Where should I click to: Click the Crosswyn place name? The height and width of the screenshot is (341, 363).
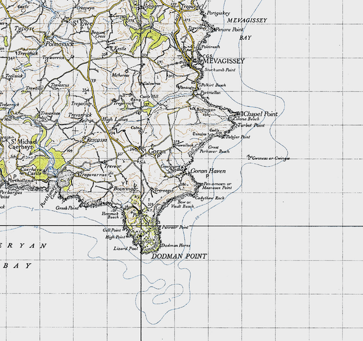pyautogui.click(x=85, y=8)
